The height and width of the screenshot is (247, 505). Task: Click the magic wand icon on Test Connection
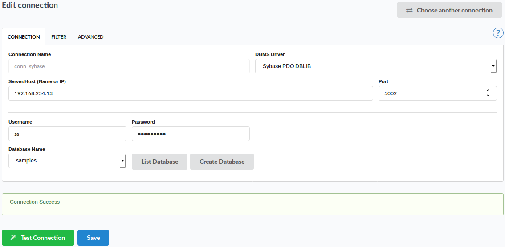coord(13,238)
